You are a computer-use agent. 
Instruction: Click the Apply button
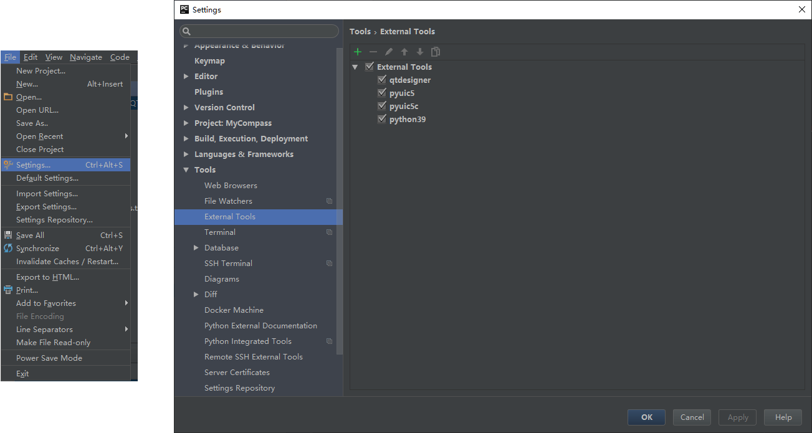(738, 417)
